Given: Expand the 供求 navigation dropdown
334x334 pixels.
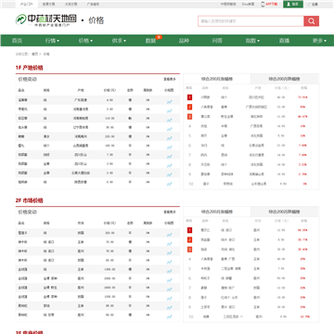Looking at the screenshot, I should 119,41.
